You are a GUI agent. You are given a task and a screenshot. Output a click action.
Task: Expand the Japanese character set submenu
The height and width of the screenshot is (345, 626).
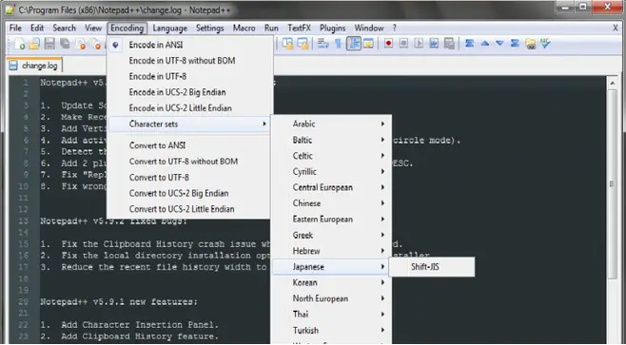[x=331, y=267]
